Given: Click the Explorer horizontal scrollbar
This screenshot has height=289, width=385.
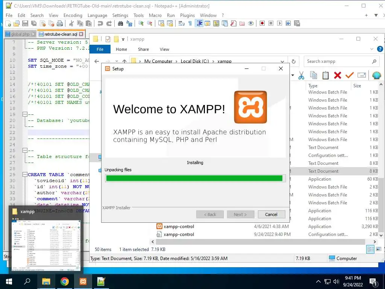Looking at the screenshot, I should tap(260, 242).
